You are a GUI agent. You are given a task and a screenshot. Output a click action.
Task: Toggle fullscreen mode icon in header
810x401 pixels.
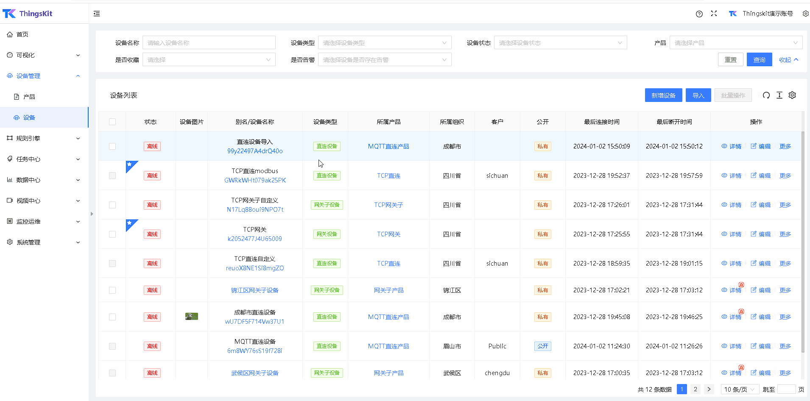coord(714,14)
